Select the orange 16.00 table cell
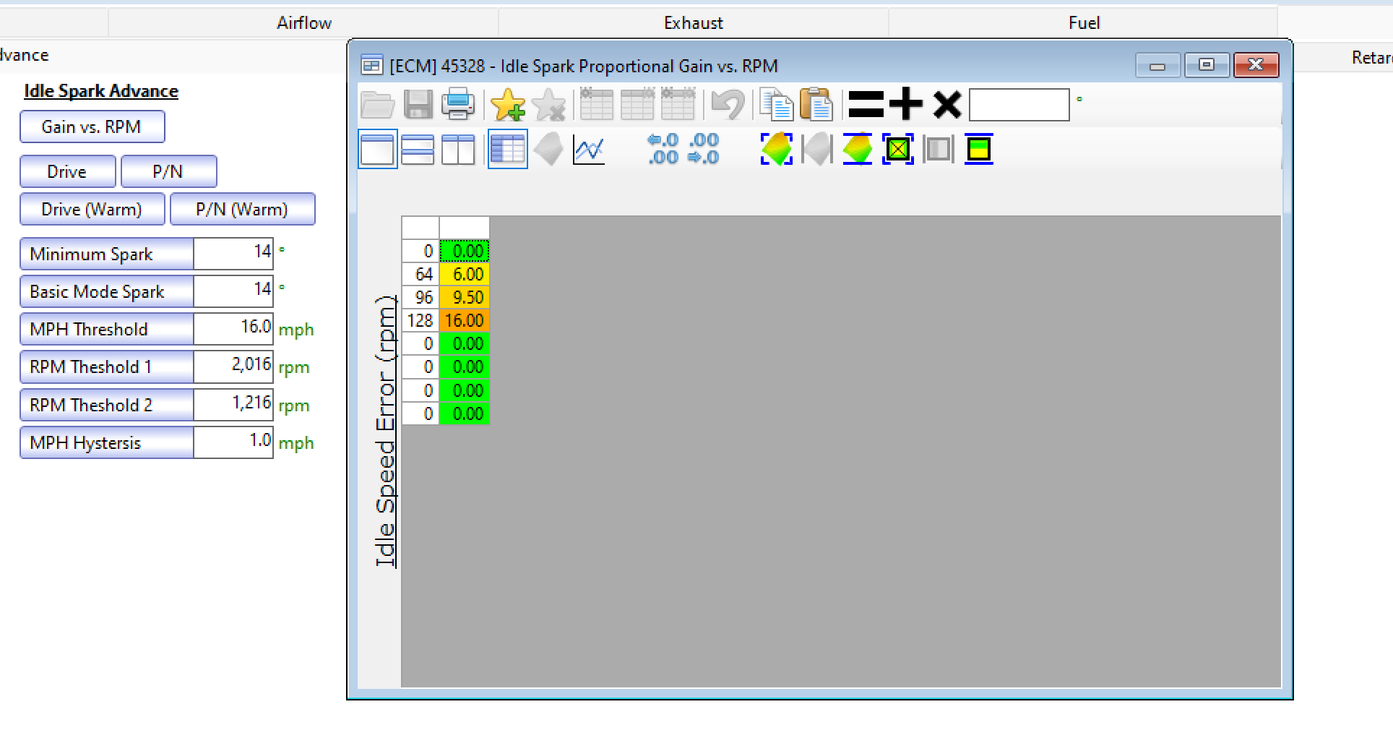Viewport: 1393px width, 746px height. [x=465, y=321]
